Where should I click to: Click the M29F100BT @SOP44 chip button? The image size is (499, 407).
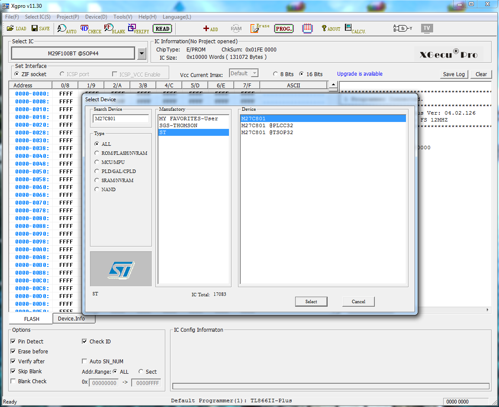click(x=73, y=54)
